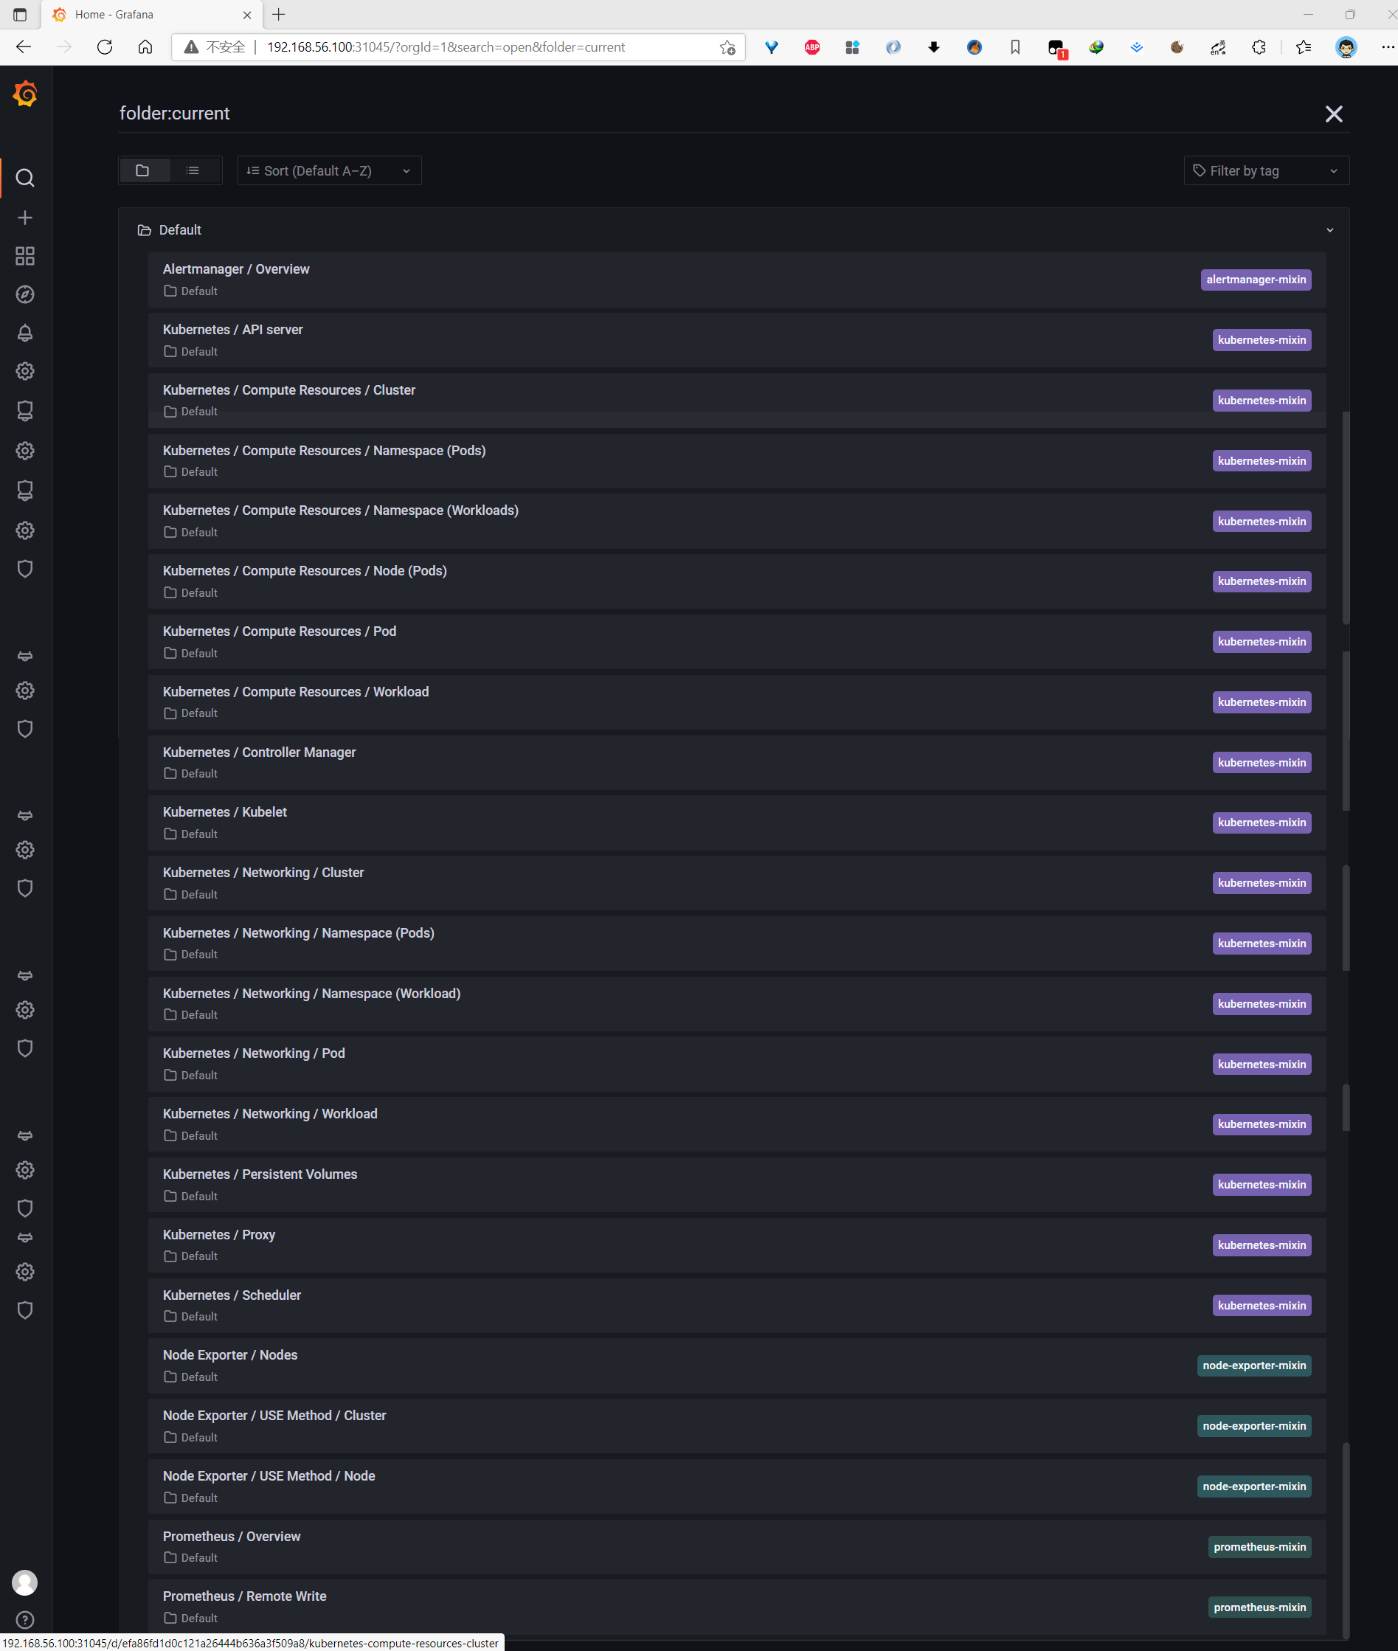Viewport: 1398px width, 1651px height.
Task: Open the browser Extensions puzzle icon
Action: click(x=1259, y=47)
